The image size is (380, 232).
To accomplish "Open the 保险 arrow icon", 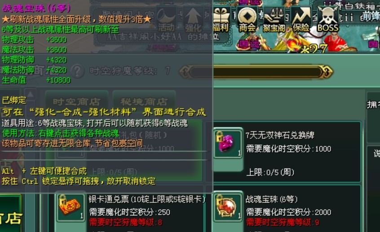I will click(301, 20).
